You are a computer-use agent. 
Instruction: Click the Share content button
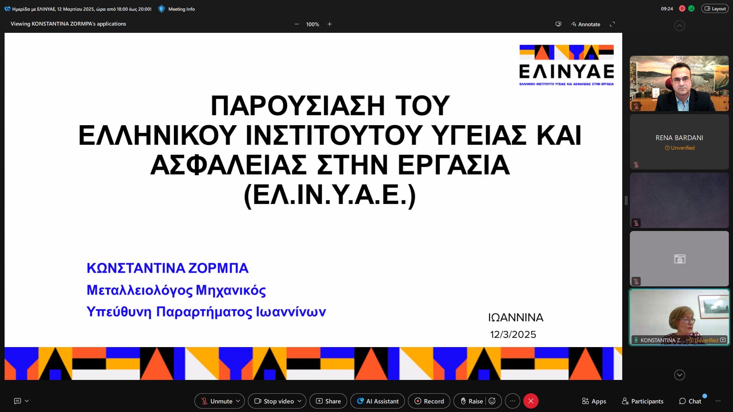[x=328, y=401]
